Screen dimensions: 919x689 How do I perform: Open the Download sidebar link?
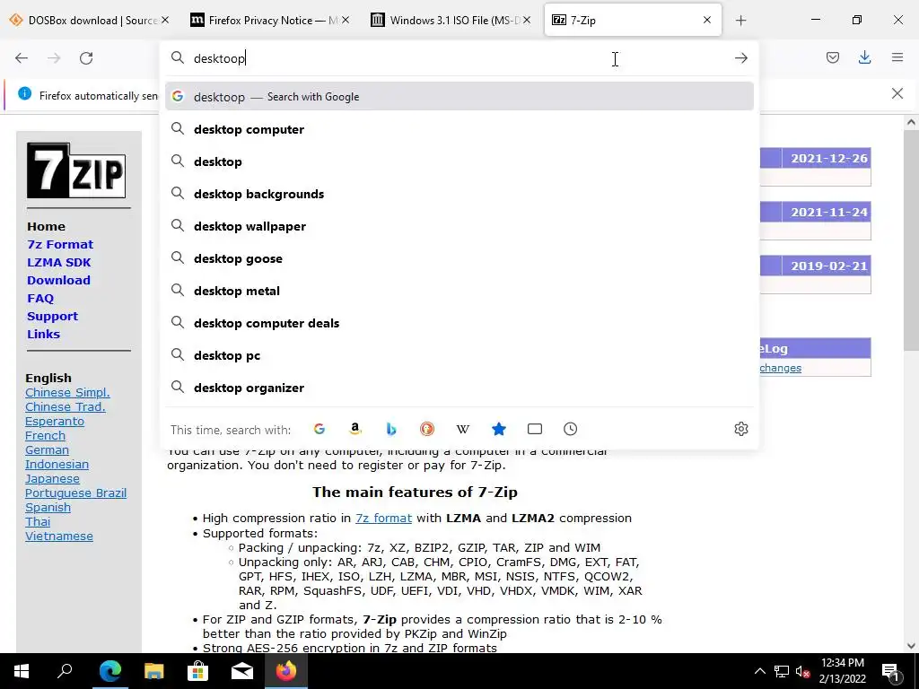58,280
